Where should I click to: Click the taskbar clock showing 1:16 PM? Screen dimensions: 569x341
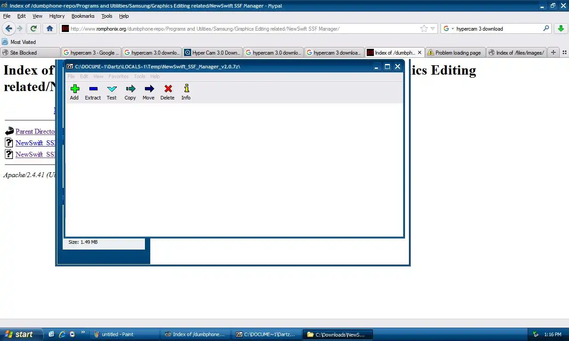click(x=553, y=334)
